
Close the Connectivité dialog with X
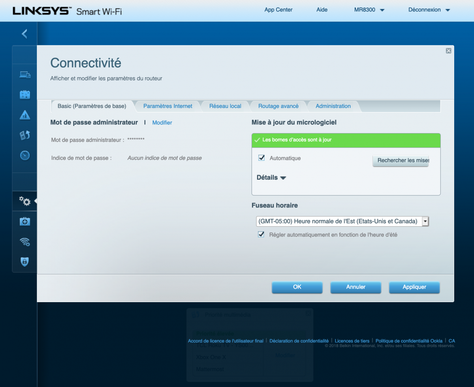(x=448, y=51)
